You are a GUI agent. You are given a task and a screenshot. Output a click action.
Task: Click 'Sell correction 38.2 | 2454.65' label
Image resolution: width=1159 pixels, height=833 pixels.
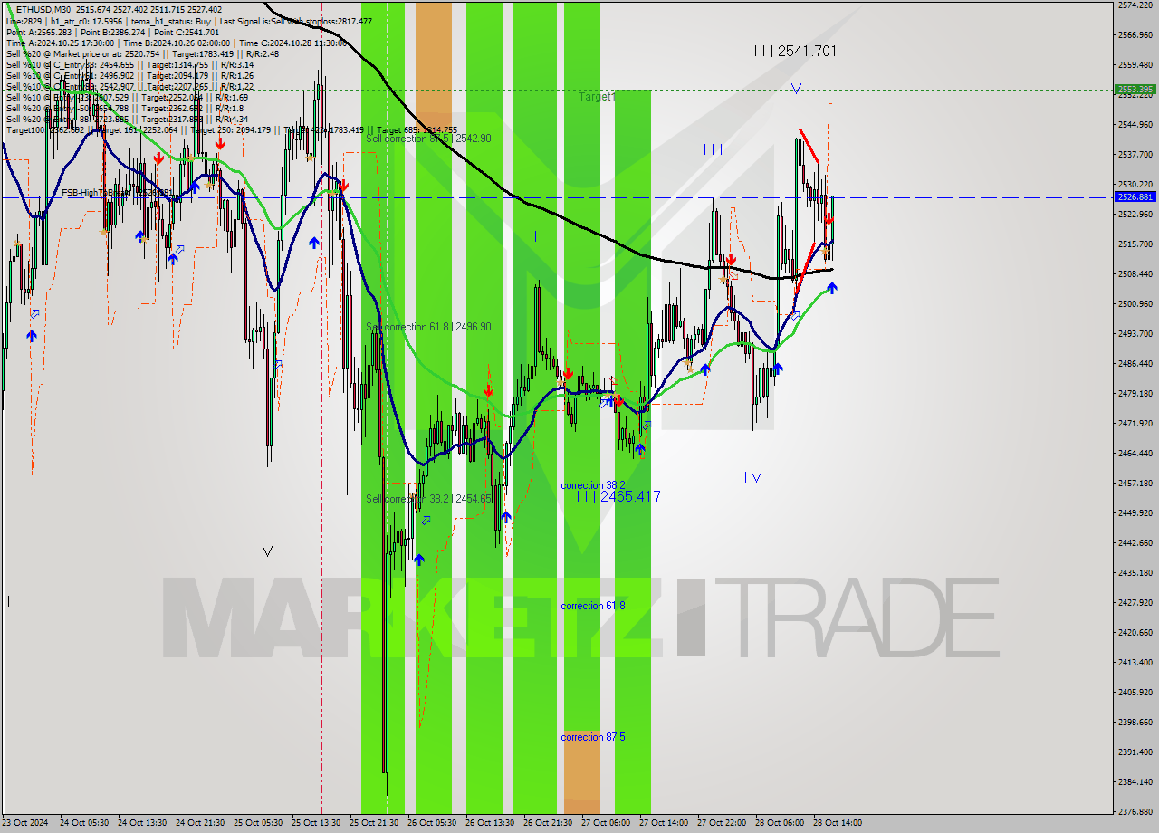(428, 499)
